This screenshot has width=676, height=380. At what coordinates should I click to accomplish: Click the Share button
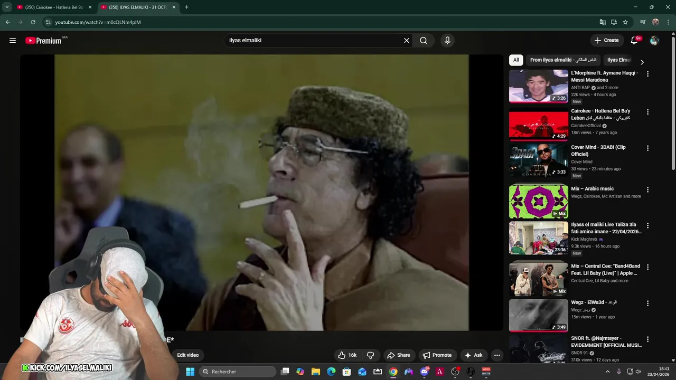tap(398, 355)
